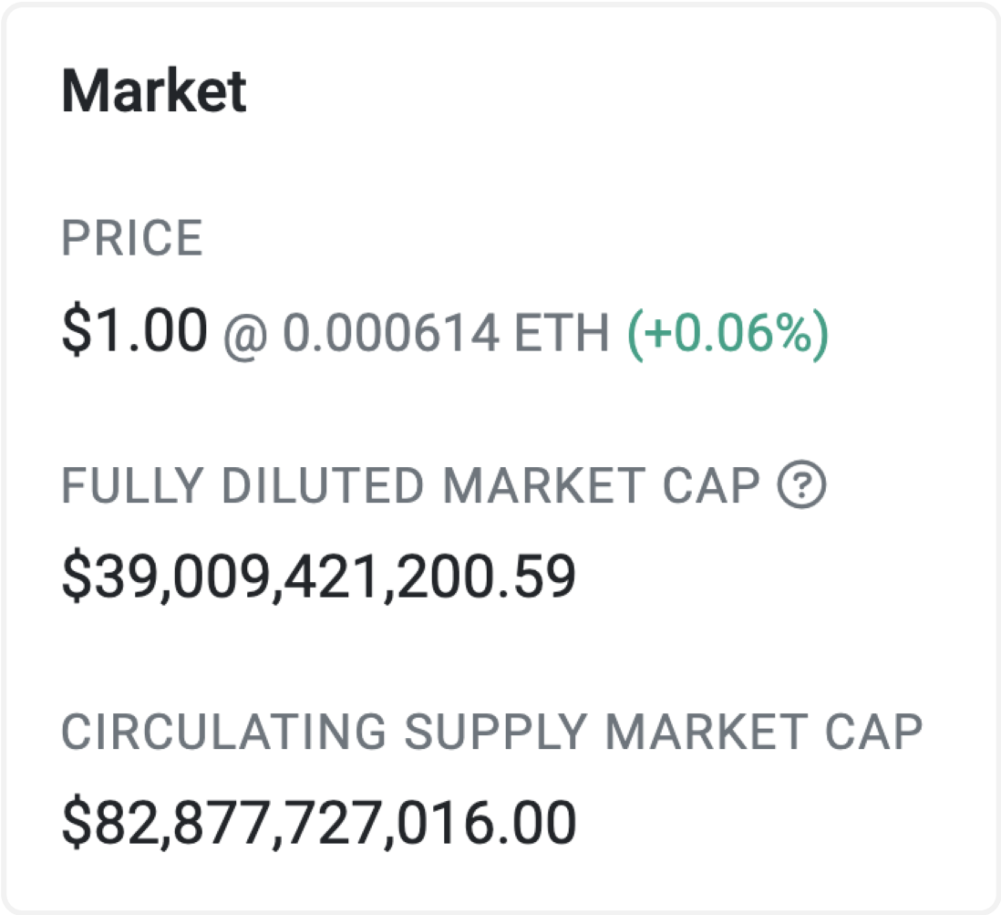Click the PRICE label
The height and width of the screenshot is (915, 1001).
click(132, 238)
